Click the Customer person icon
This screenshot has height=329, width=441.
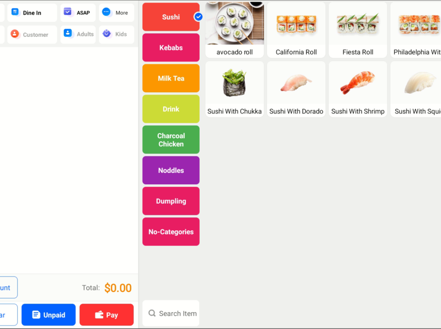click(15, 34)
